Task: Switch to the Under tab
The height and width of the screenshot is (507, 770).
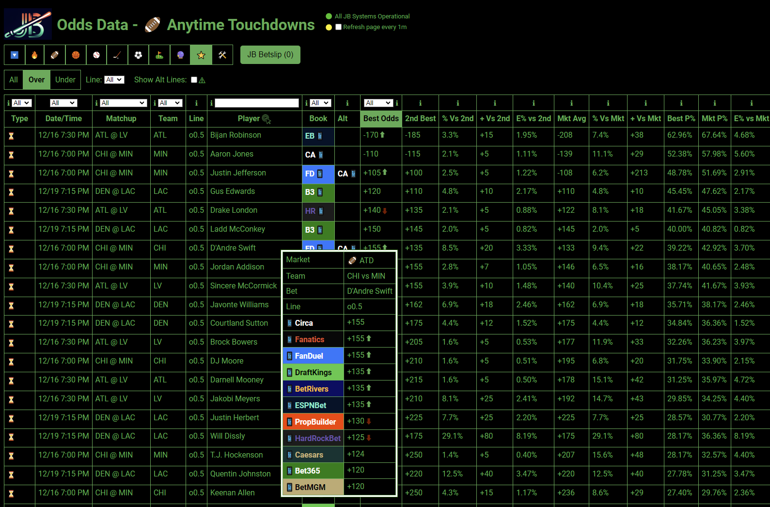Action: point(65,80)
